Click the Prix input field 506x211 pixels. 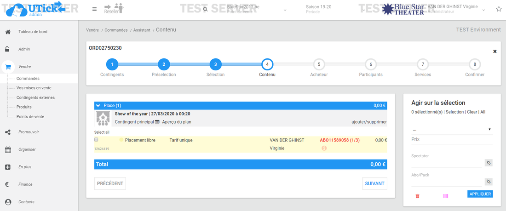(x=451, y=139)
